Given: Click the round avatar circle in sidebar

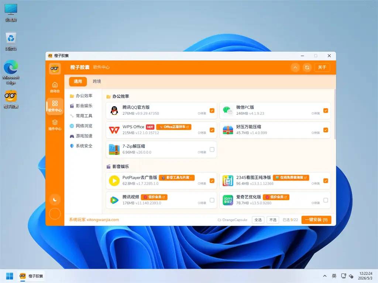Looking at the screenshot, I should [x=55, y=214].
